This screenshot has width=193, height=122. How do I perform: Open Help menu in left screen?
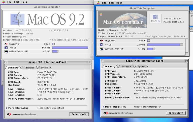[x=24, y=2]
